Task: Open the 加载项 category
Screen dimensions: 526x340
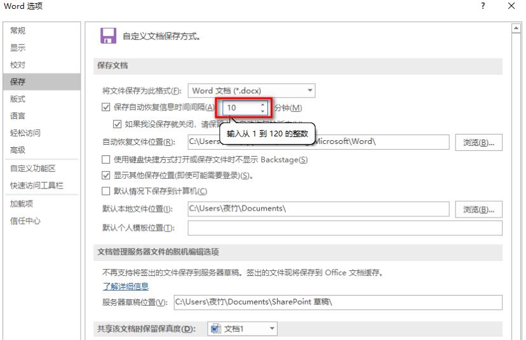Action: tap(41, 204)
